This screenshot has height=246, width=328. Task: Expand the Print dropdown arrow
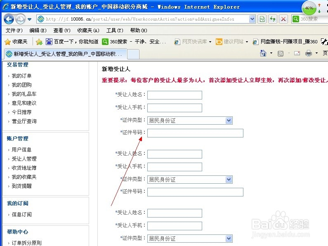317,53
